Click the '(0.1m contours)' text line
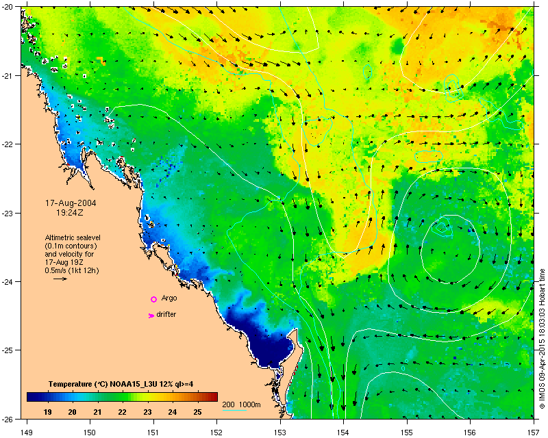The image size is (548, 438). pos(71,246)
